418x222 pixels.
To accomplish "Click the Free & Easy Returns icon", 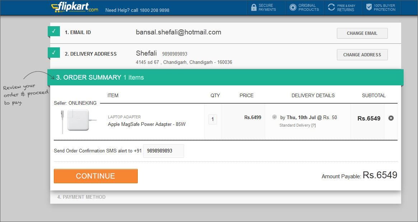I will point(332,8).
